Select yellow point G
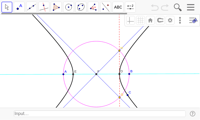Screen dimensions: 200x120 [120, 98]
